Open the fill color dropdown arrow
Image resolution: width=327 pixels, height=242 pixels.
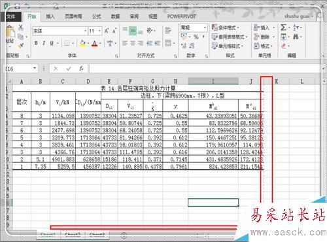coord(88,43)
